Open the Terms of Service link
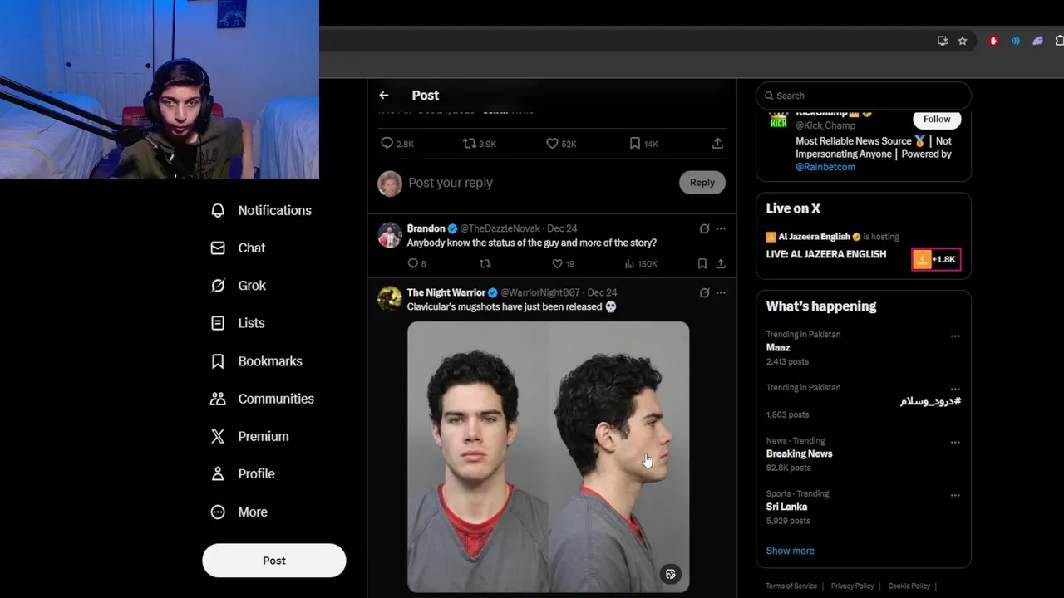Image resolution: width=1064 pixels, height=598 pixels. [x=791, y=586]
